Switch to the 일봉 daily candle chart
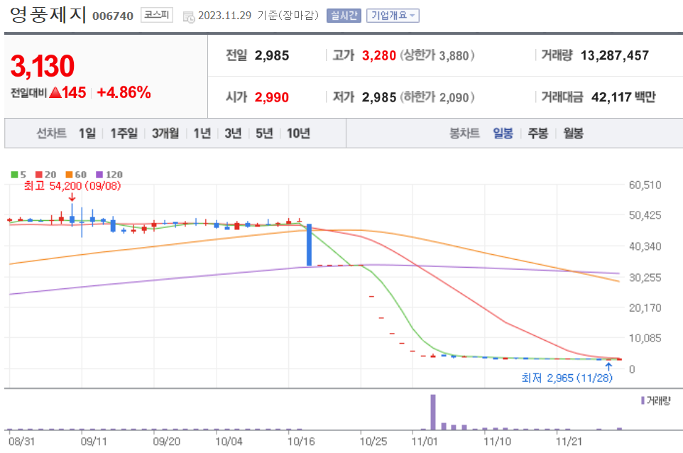The image size is (683, 453). pos(503,133)
